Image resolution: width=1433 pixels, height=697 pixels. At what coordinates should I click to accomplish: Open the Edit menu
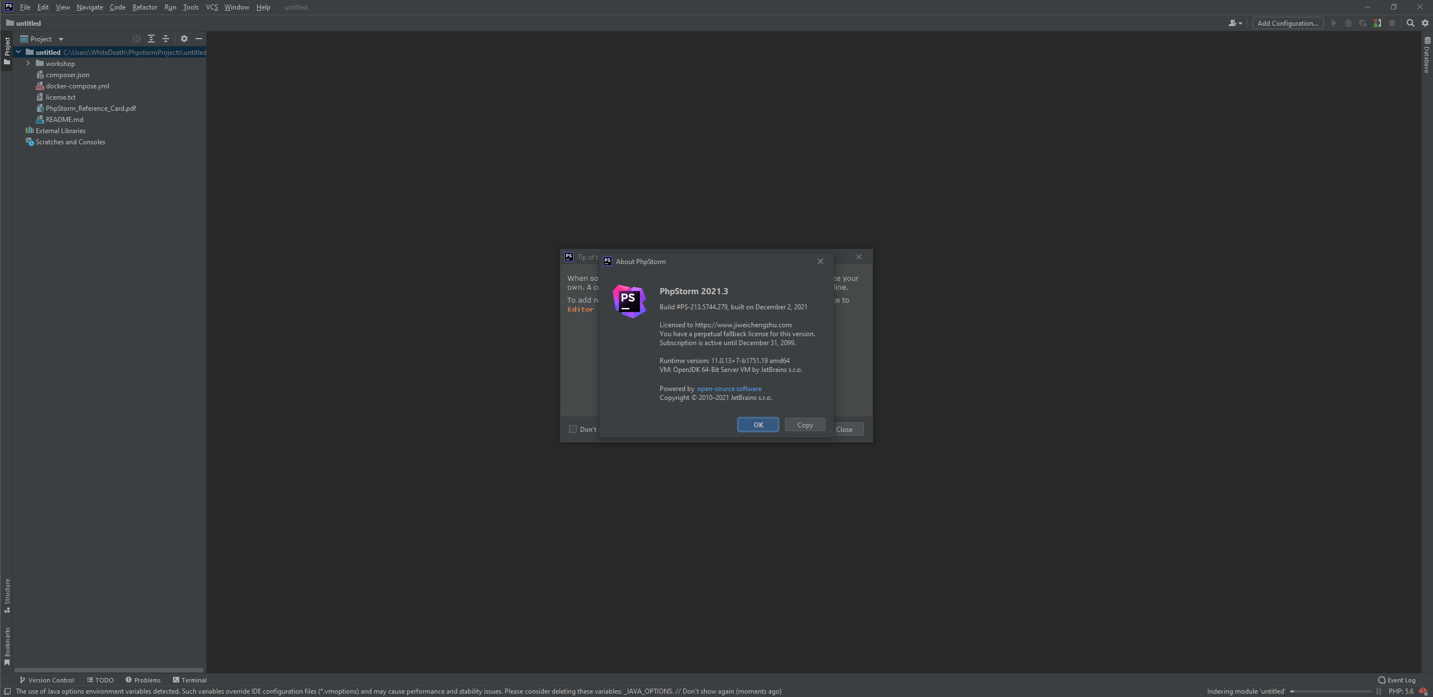pyautogui.click(x=43, y=7)
